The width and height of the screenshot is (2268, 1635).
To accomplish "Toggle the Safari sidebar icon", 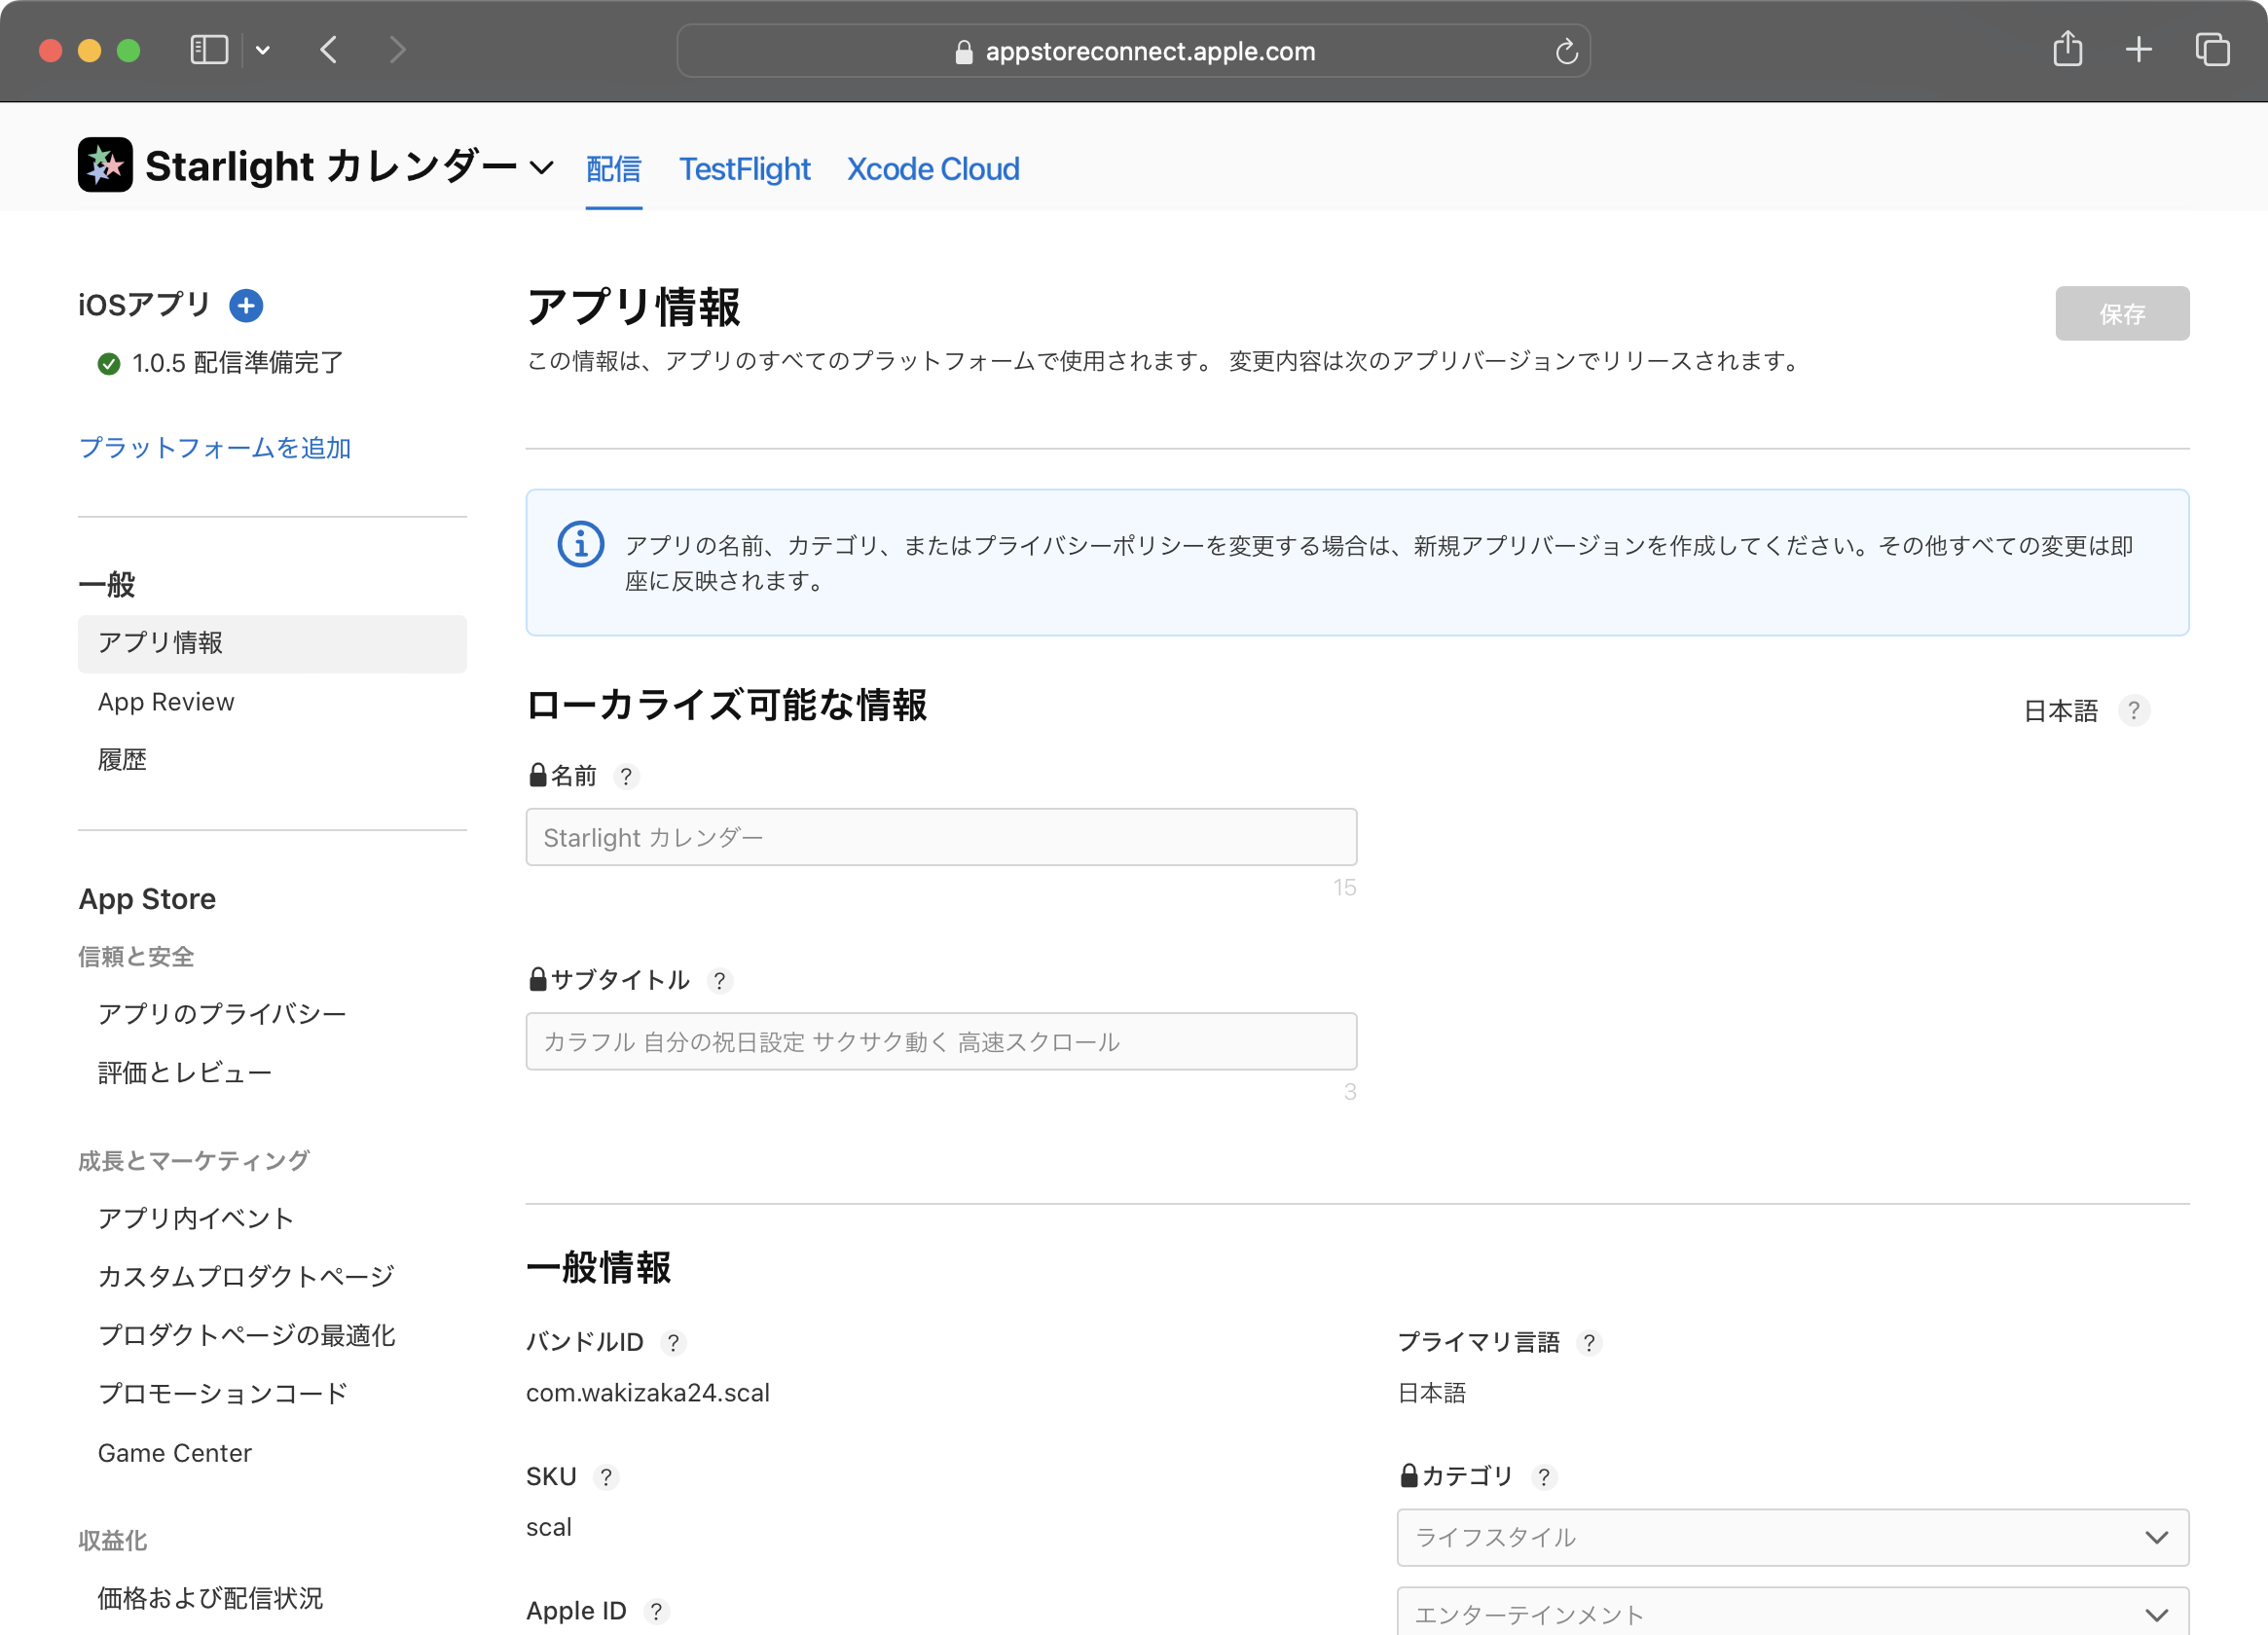I will (209, 50).
